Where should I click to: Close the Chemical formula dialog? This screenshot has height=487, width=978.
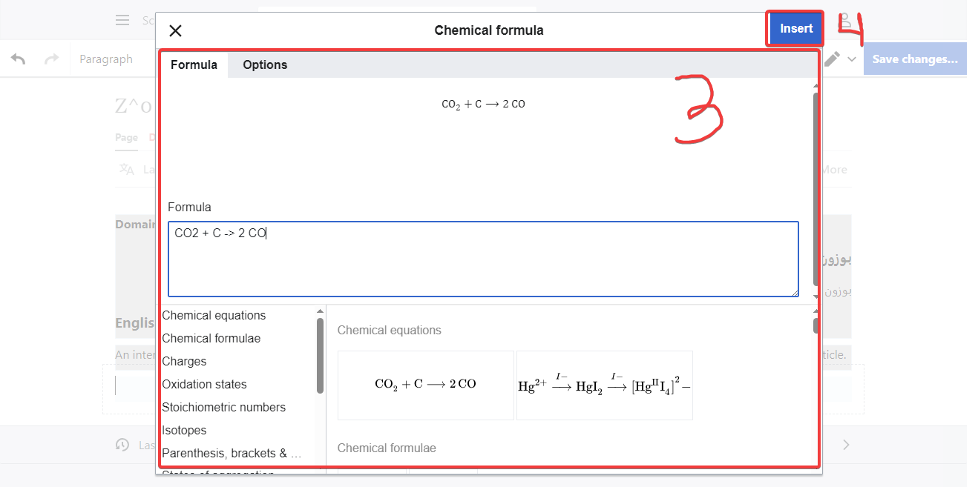[x=175, y=30]
